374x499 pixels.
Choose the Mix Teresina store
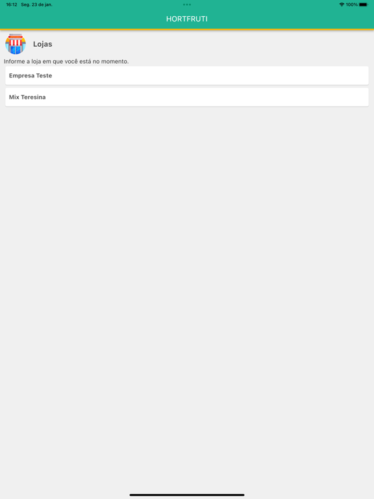[187, 97]
